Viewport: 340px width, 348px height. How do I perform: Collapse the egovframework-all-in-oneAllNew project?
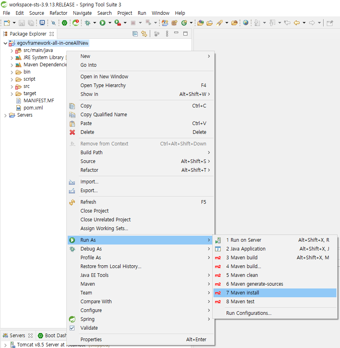(5, 43)
